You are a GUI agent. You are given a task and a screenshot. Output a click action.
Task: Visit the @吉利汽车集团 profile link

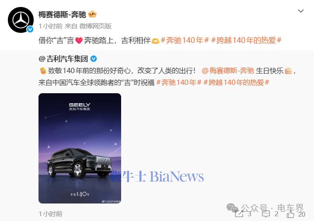(x=63, y=59)
